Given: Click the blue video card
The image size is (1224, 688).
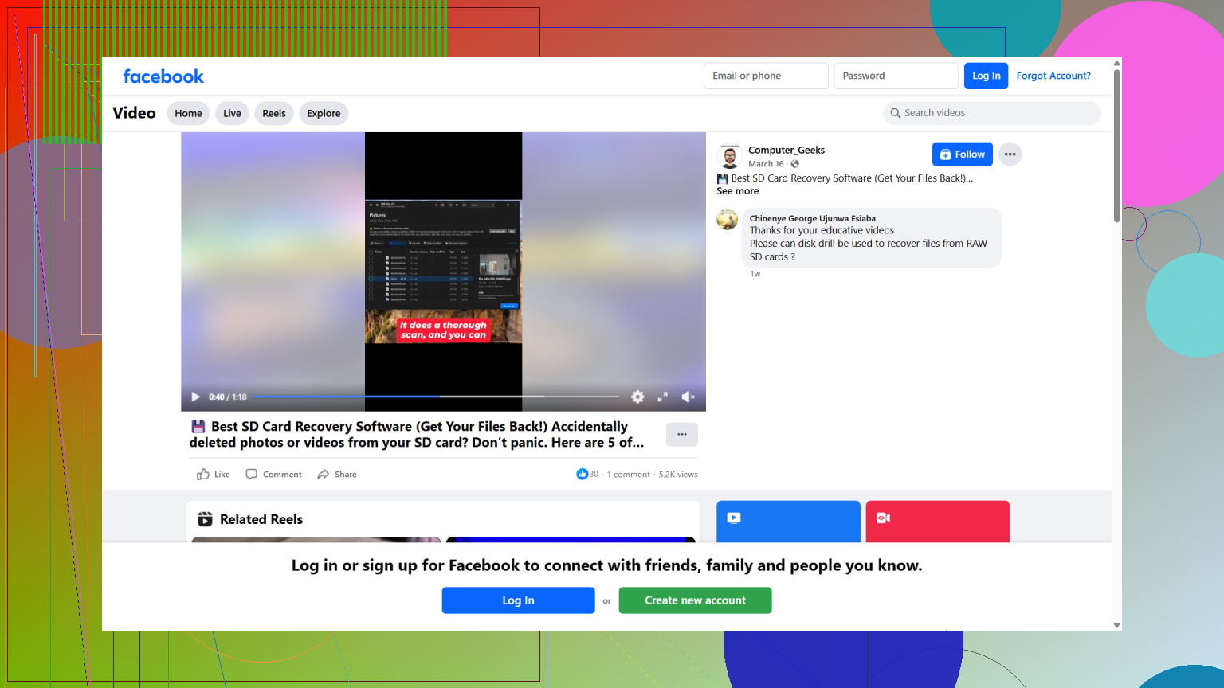Looking at the screenshot, I should pyautogui.click(x=788, y=522).
